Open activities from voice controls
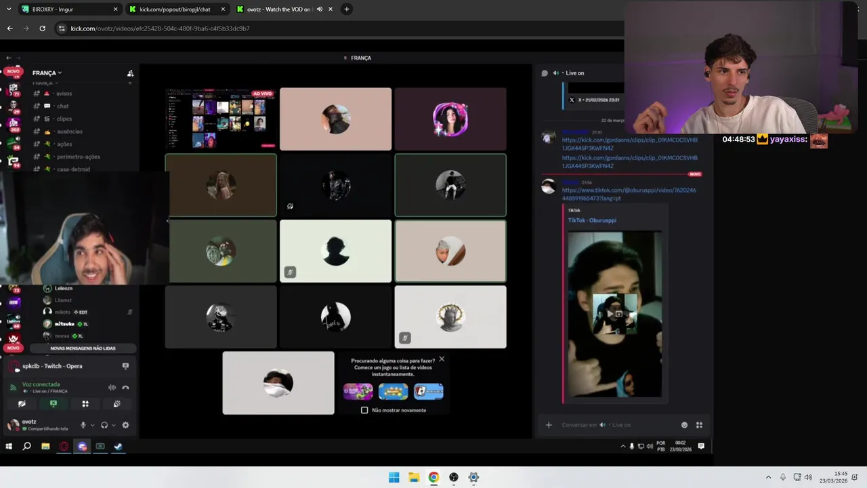Viewport: 867px width, 488px height. tap(85, 404)
